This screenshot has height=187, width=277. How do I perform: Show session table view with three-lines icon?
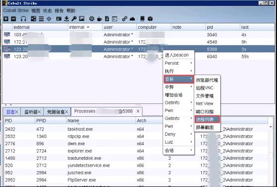(x=41, y=19)
